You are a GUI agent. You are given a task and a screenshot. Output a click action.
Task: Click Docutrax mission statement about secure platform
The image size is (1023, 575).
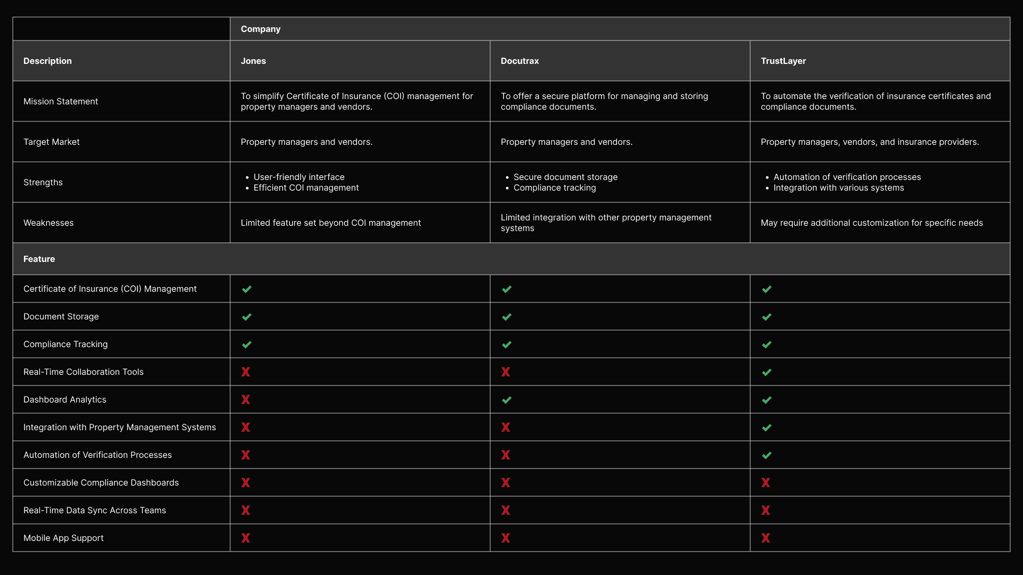(605, 101)
